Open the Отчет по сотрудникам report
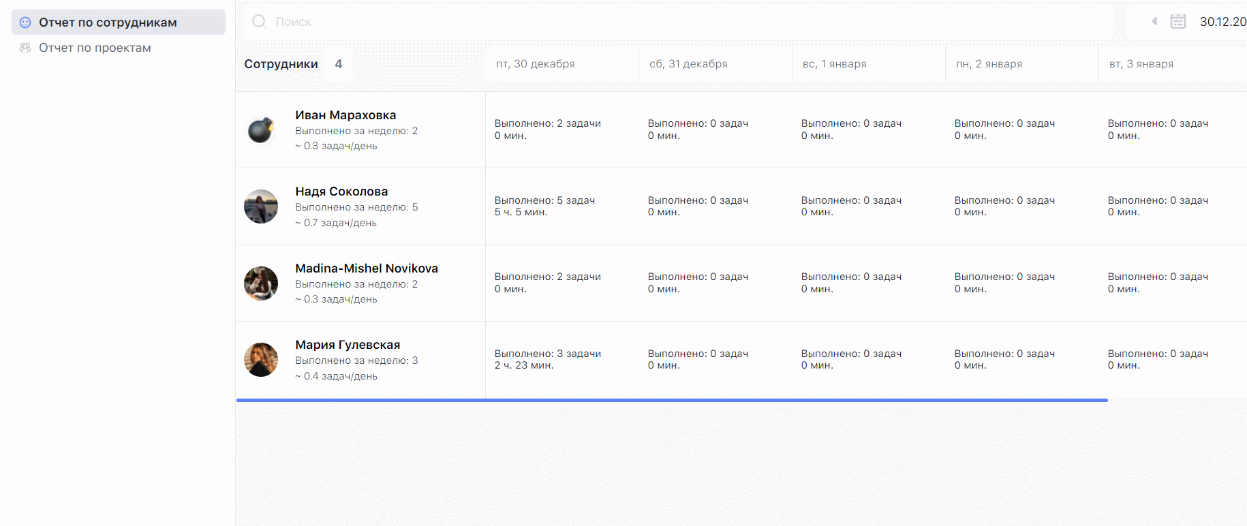Viewport: 1247px width, 526px height. pyautogui.click(x=108, y=22)
